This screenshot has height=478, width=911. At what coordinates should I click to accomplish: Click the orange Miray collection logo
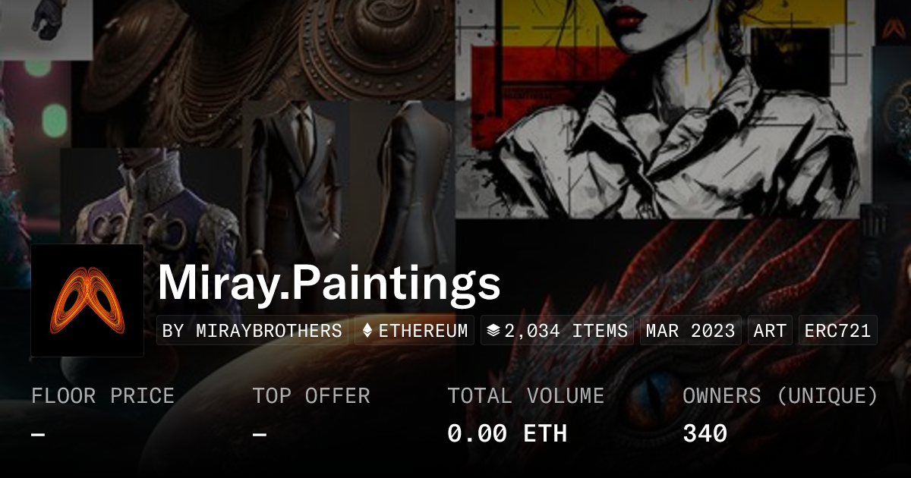pyautogui.click(x=87, y=300)
